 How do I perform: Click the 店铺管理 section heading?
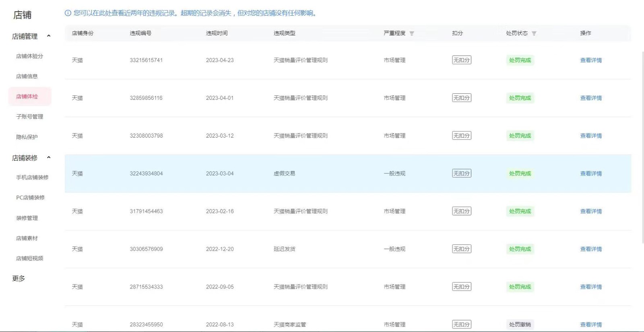tap(25, 37)
